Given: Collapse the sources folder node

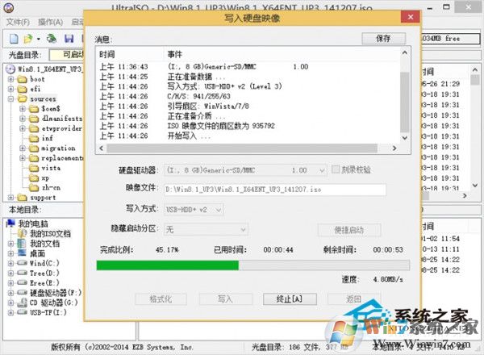Looking at the screenshot, I should click(10, 99).
